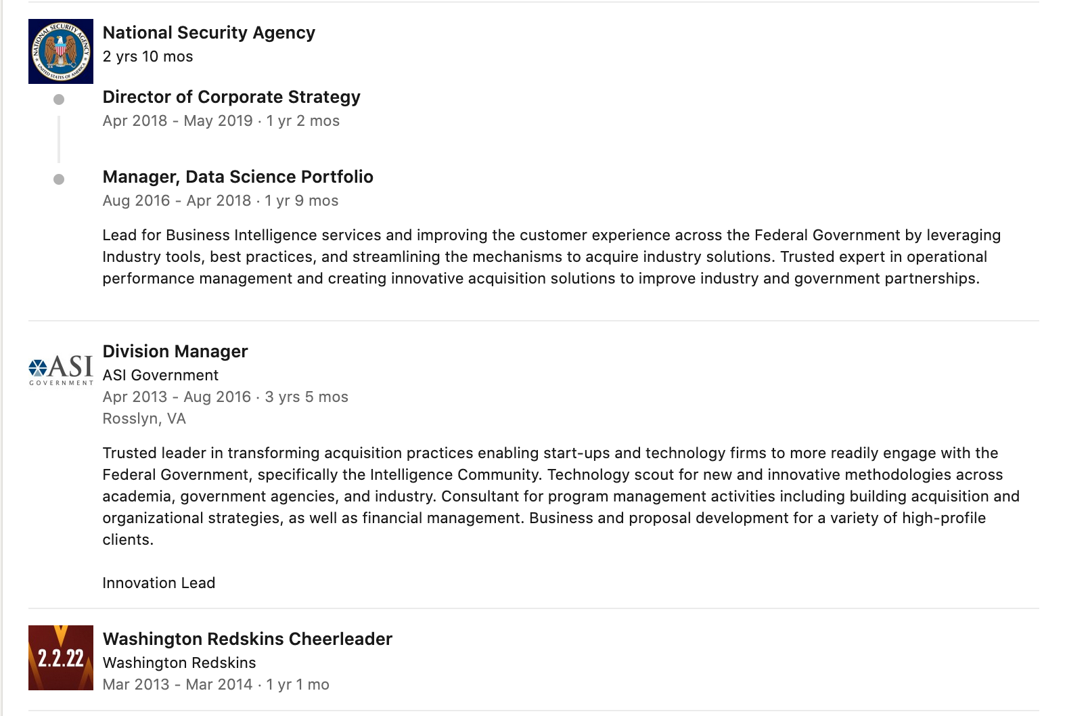This screenshot has height=716, width=1065.
Task: Select the Manager, Data Science Portfolio title
Action: point(238,177)
